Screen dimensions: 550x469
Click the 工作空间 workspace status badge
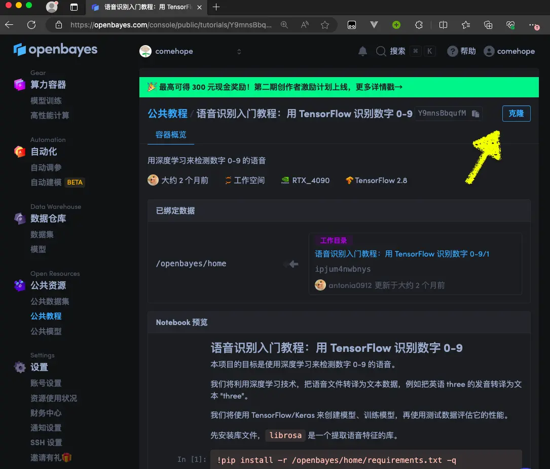coord(245,180)
